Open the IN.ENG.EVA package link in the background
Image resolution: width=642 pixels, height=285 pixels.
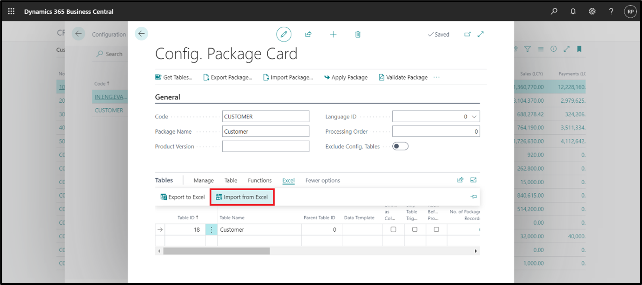[x=110, y=97]
